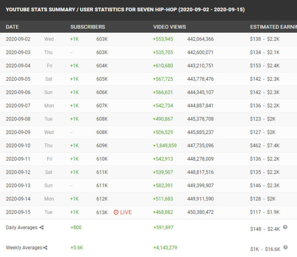
Task: Select date 2020-09-10
Action: pos(18,146)
